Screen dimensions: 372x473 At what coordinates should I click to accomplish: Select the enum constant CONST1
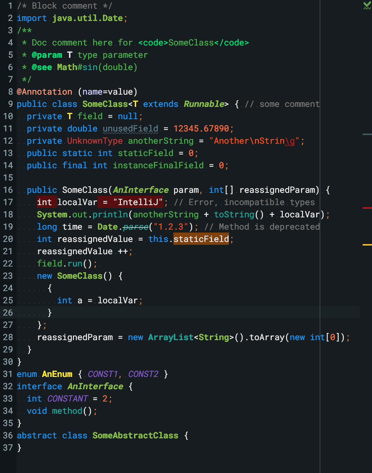(x=103, y=374)
